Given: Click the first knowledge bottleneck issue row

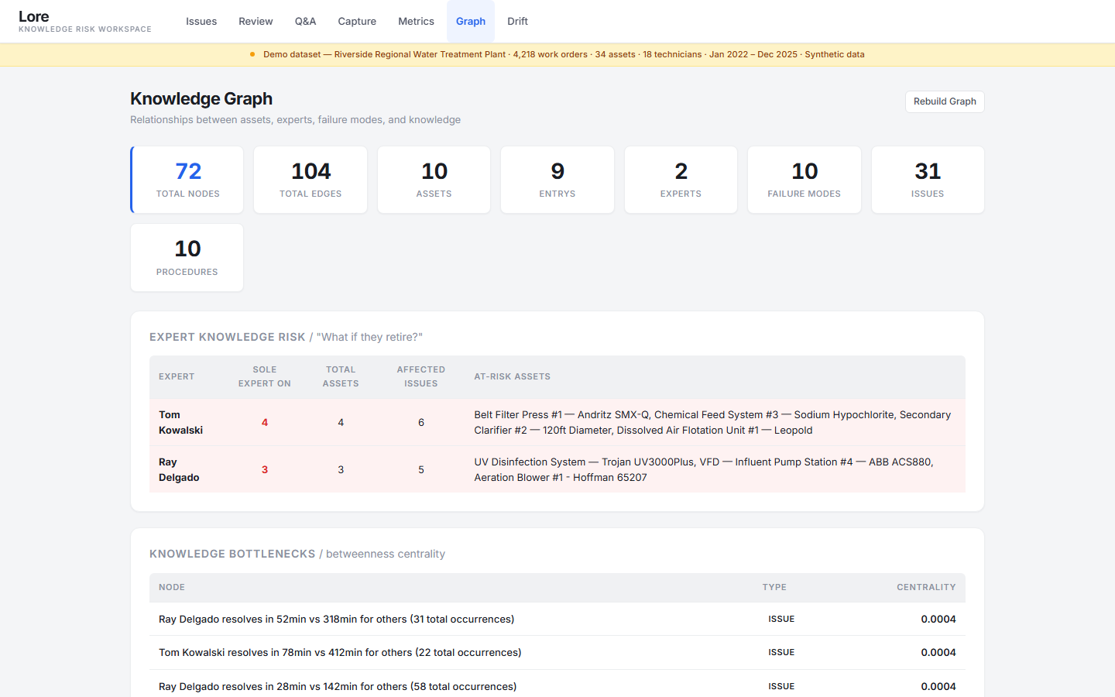Looking at the screenshot, I should (x=557, y=619).
